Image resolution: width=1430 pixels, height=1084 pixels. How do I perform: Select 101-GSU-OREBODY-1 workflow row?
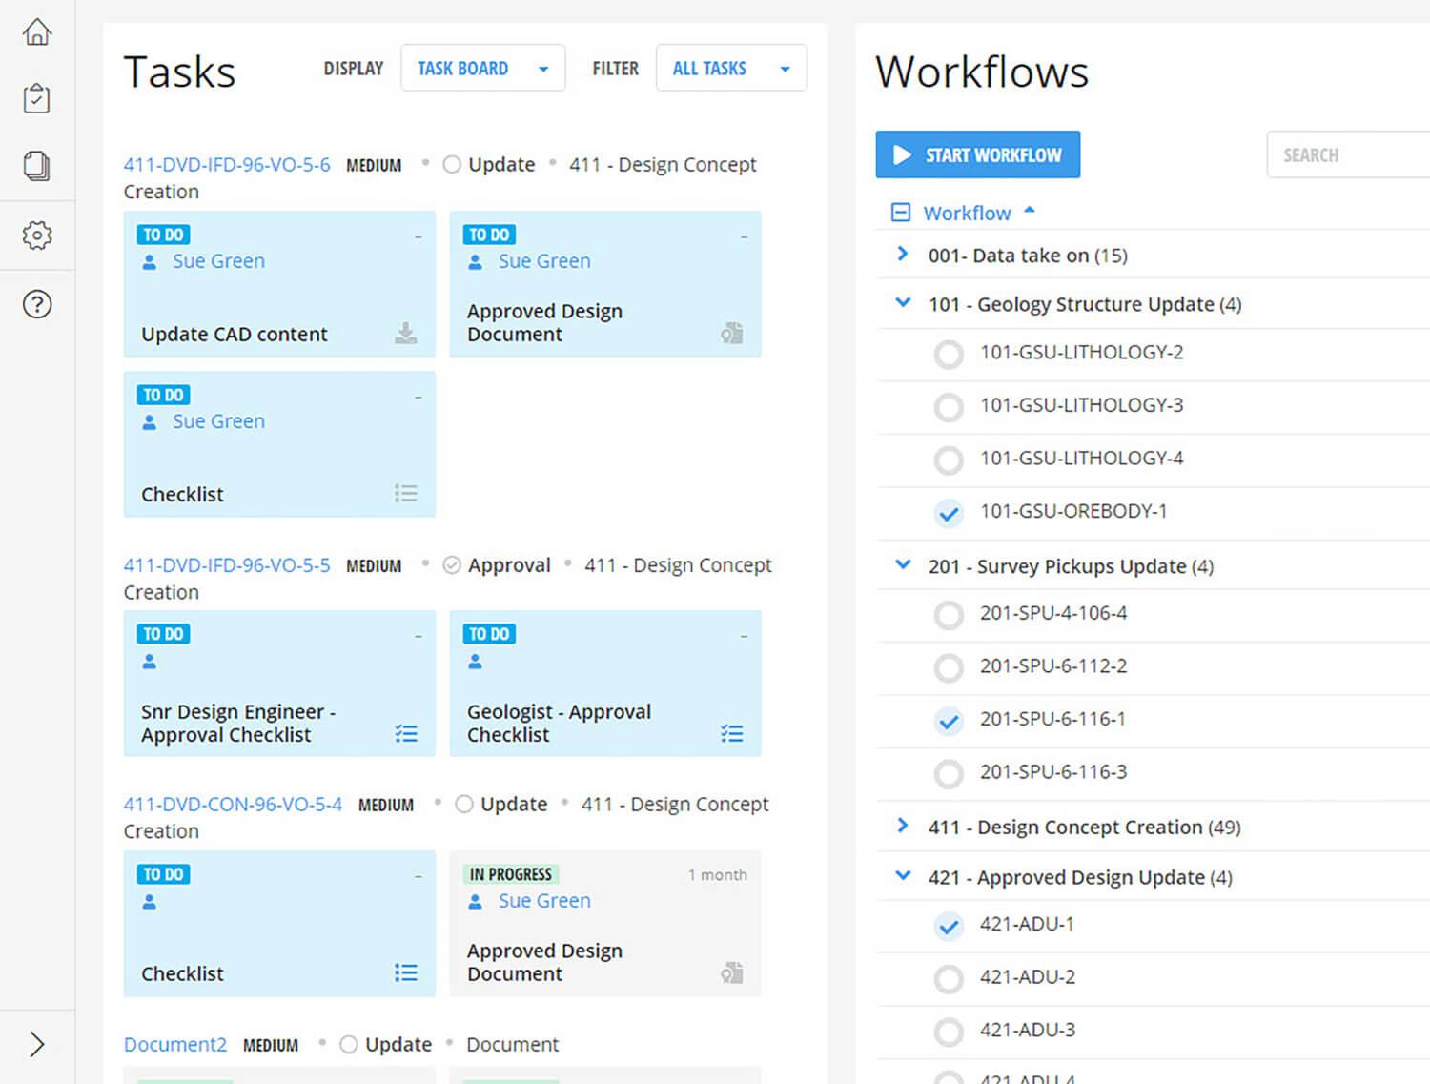click(x=1154, y=514)
